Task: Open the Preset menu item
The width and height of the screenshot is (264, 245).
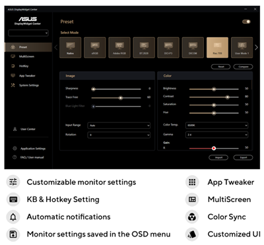Action: 28,47
